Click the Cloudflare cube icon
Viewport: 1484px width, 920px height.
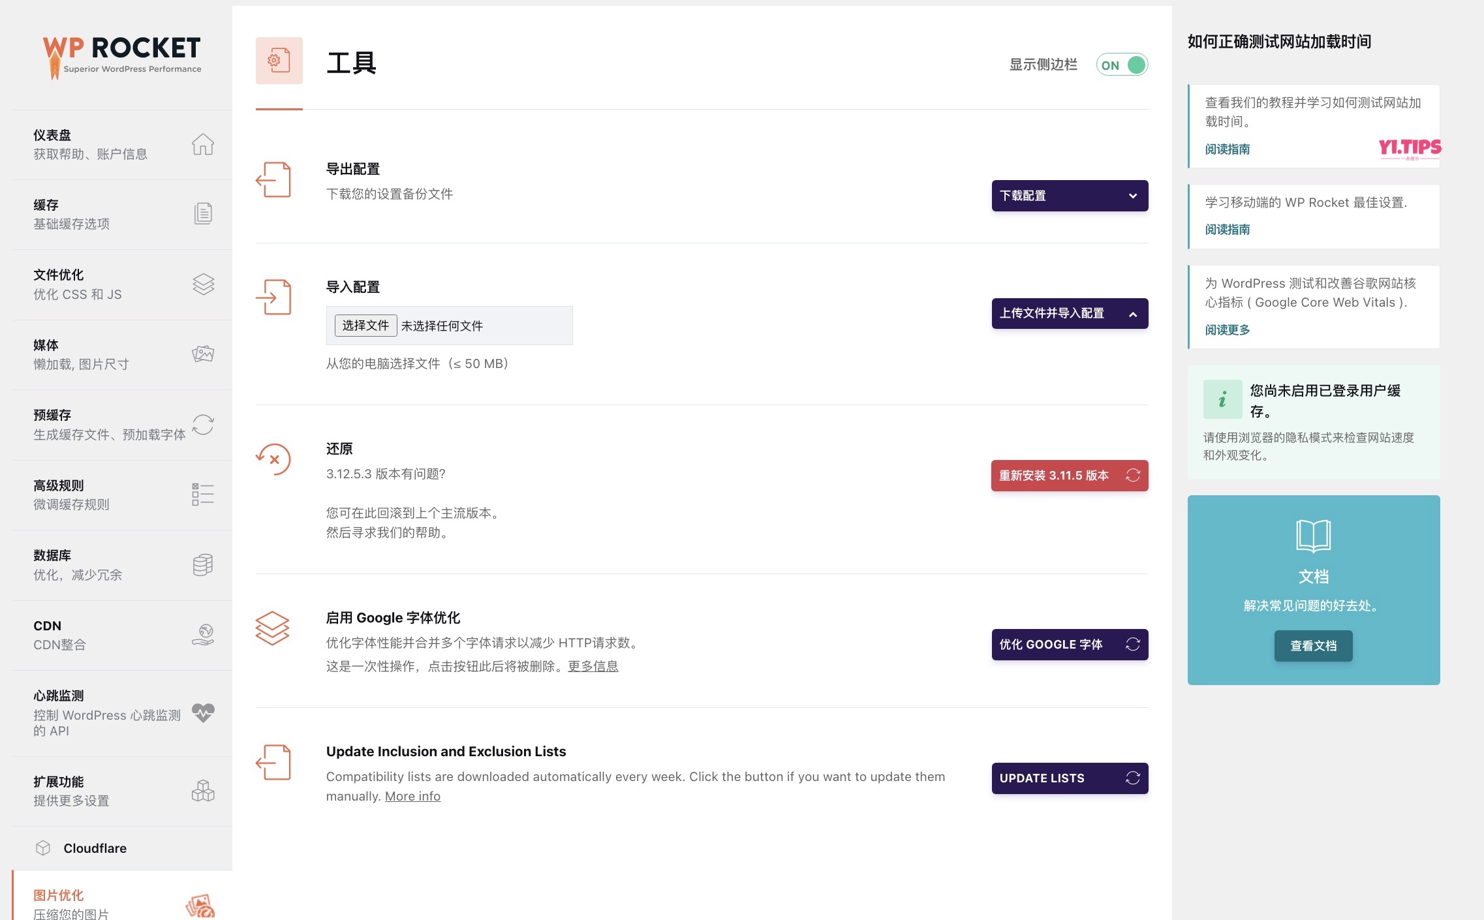pos(43,848)
